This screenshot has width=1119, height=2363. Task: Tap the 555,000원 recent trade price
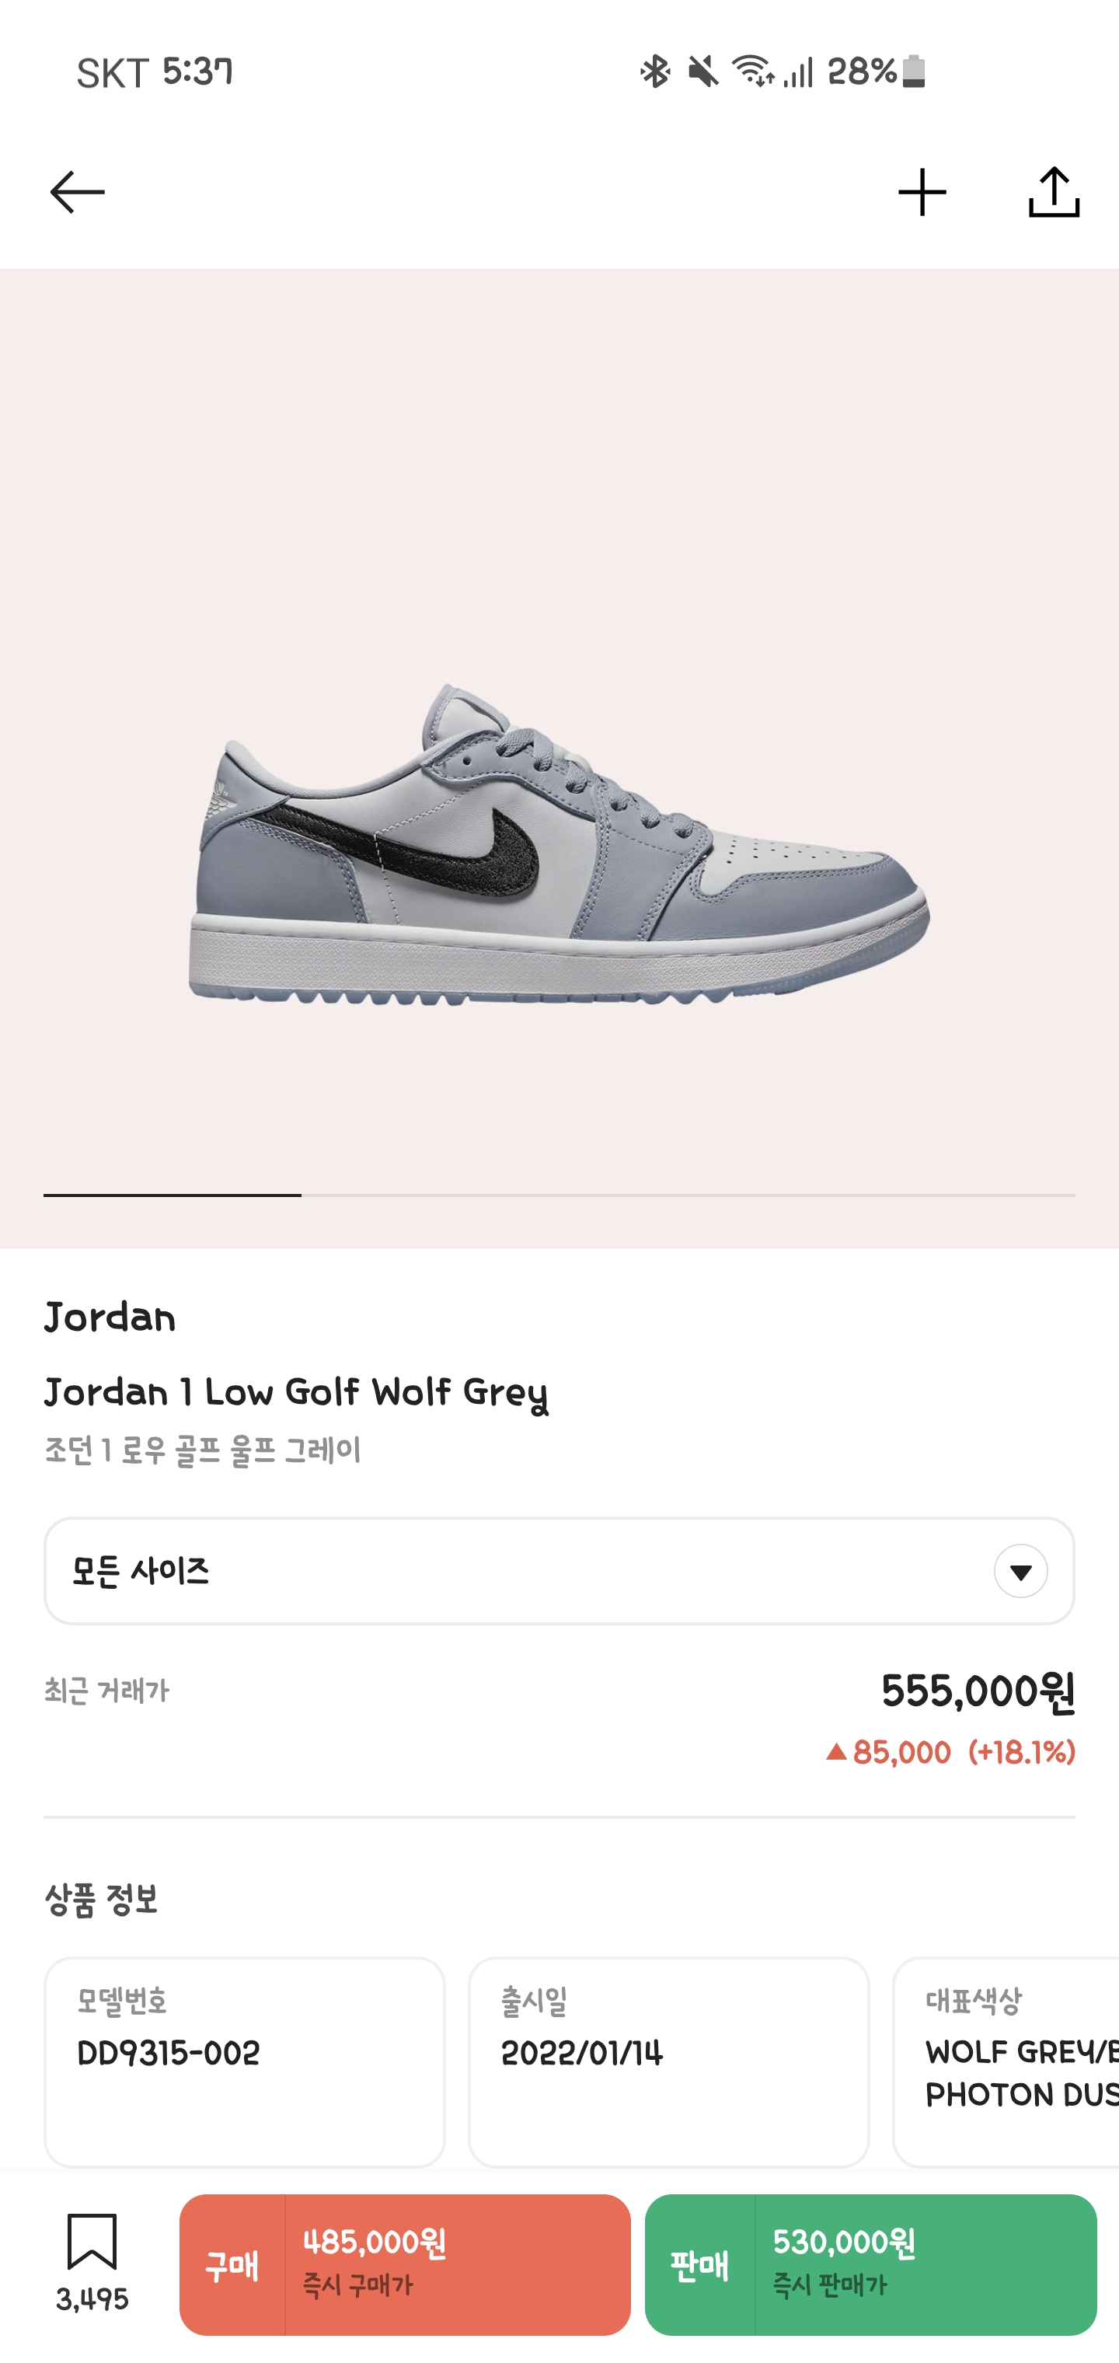(x=977, y=1691)
